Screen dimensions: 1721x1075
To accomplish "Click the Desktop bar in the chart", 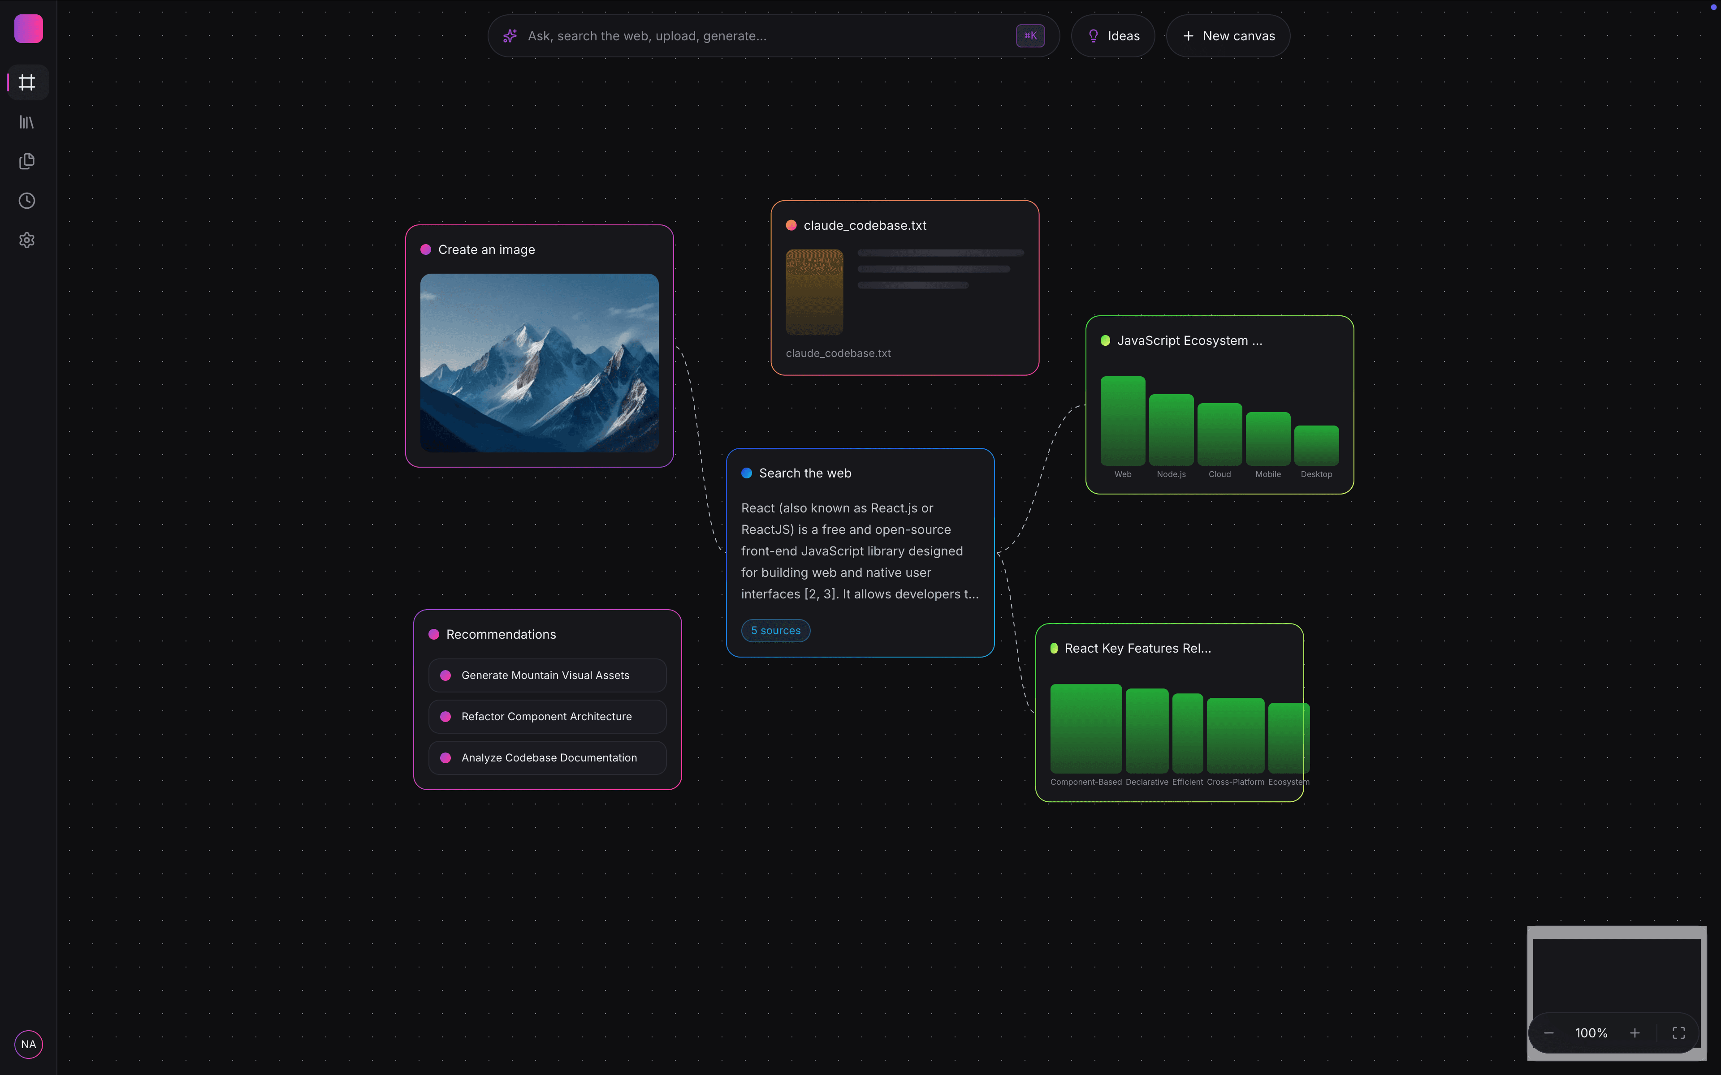I will click(x=1316, y=446).
